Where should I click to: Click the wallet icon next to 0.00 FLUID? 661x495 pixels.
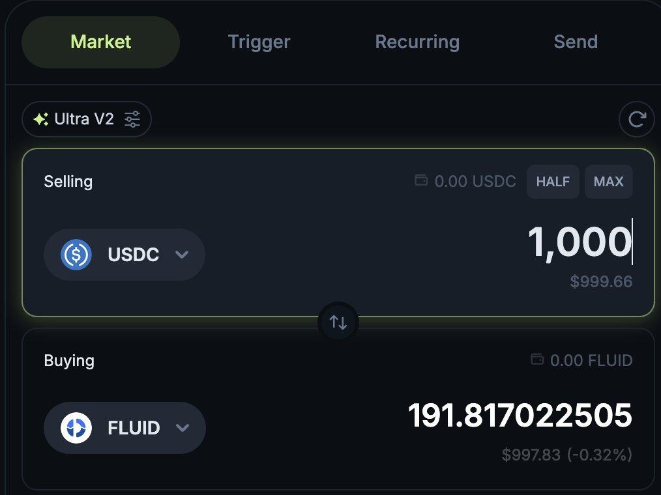pos(537,359)
